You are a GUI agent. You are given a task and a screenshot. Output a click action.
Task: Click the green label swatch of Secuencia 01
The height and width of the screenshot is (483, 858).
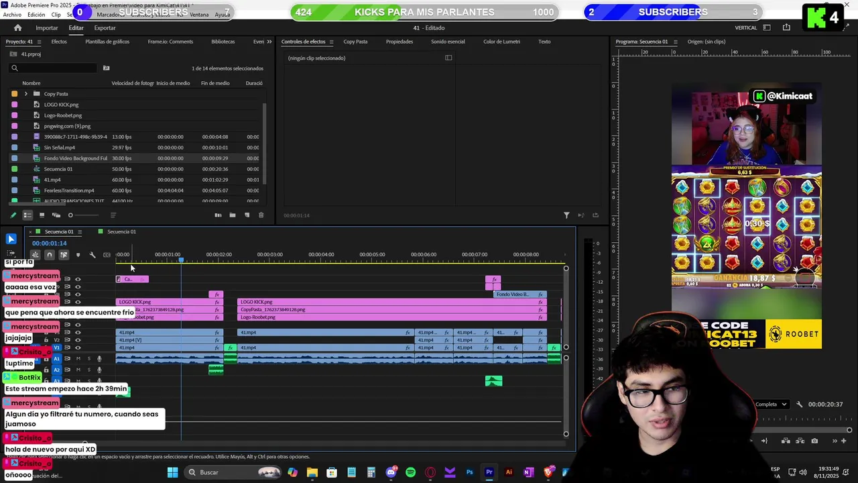click(x=14, y=169)
